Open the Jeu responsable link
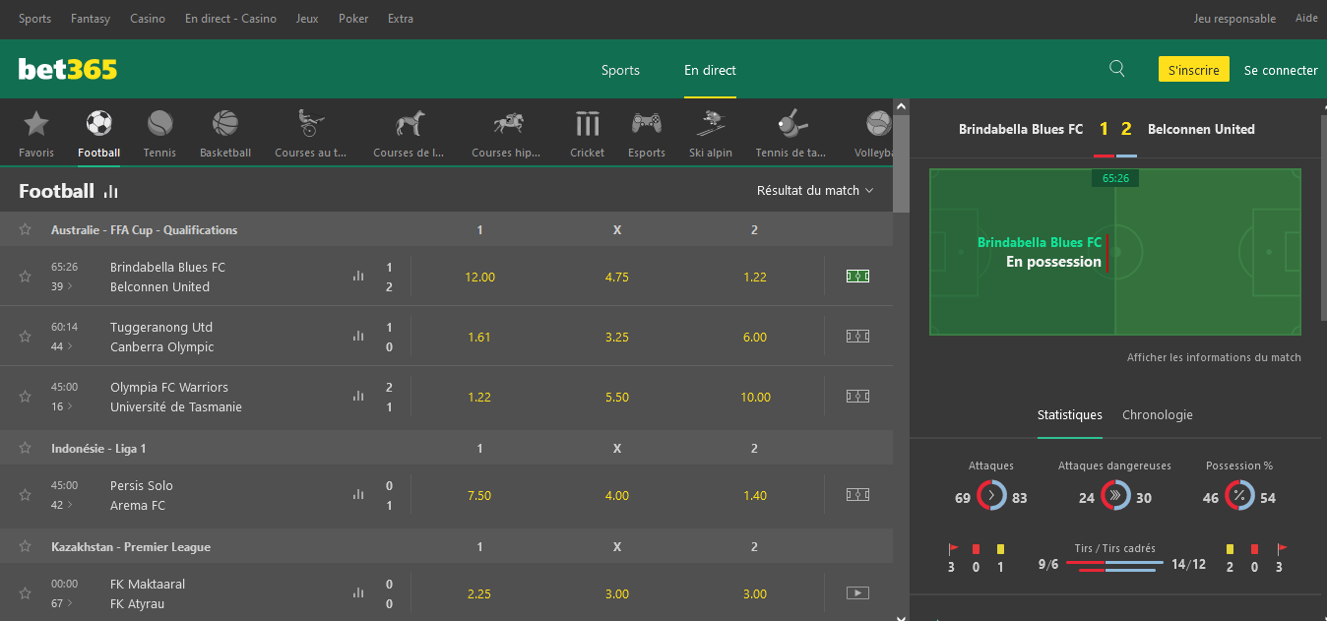1327x621 pixels. pos(1234,19)
